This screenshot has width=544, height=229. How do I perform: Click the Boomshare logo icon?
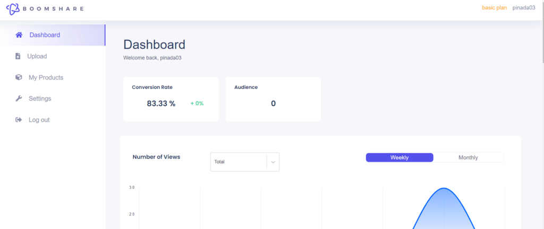[12, 8]
